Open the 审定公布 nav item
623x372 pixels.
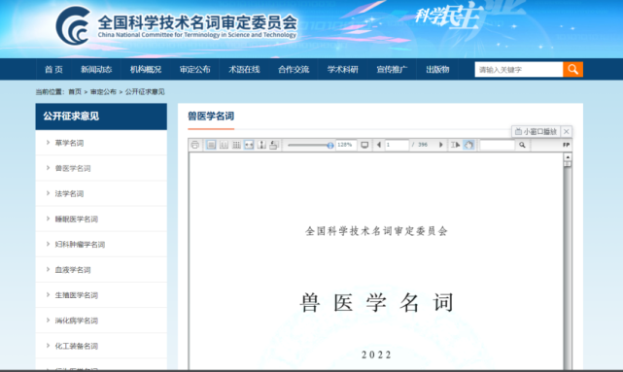point(194,70)
